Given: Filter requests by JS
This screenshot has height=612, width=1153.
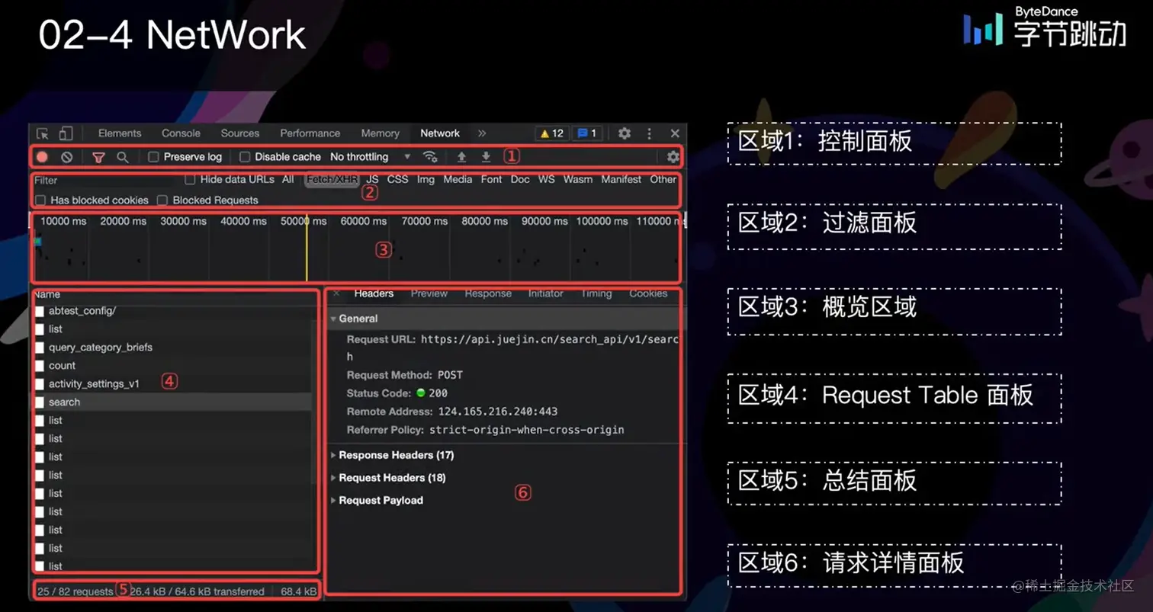Looking at the screenshot, I should coord(372,180).
